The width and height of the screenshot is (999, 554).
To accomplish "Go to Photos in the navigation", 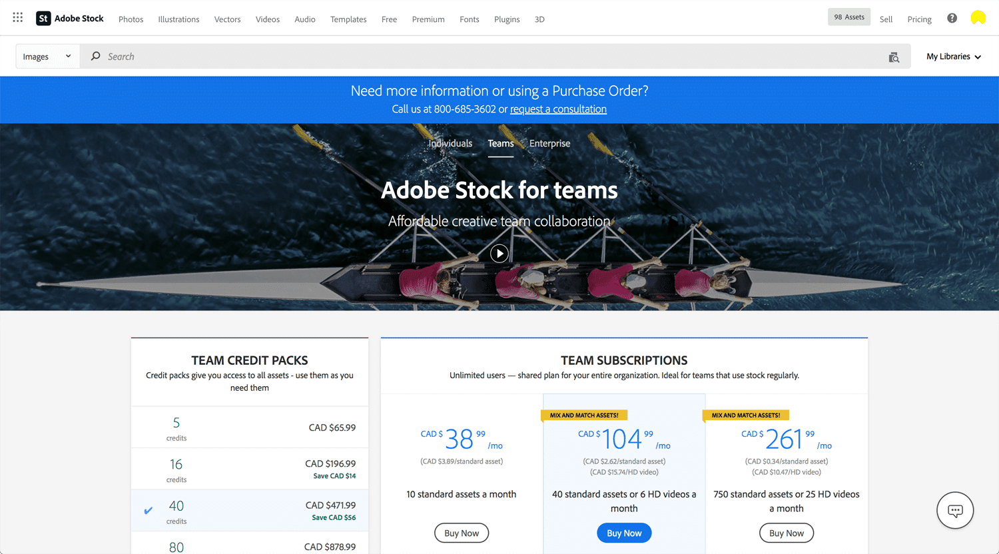I will (x=131, y=19).
